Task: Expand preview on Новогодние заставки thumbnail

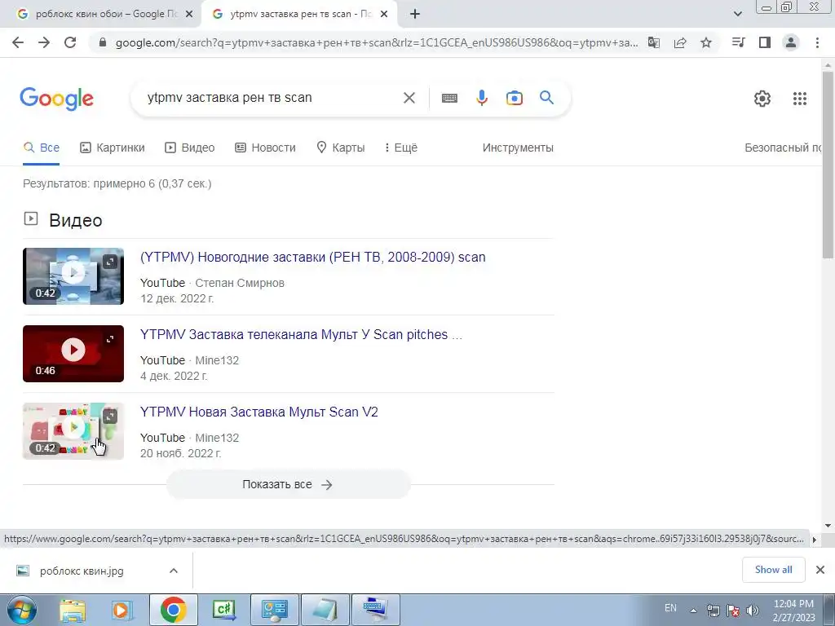Action: pyautogui.click(x=110, y=262)
